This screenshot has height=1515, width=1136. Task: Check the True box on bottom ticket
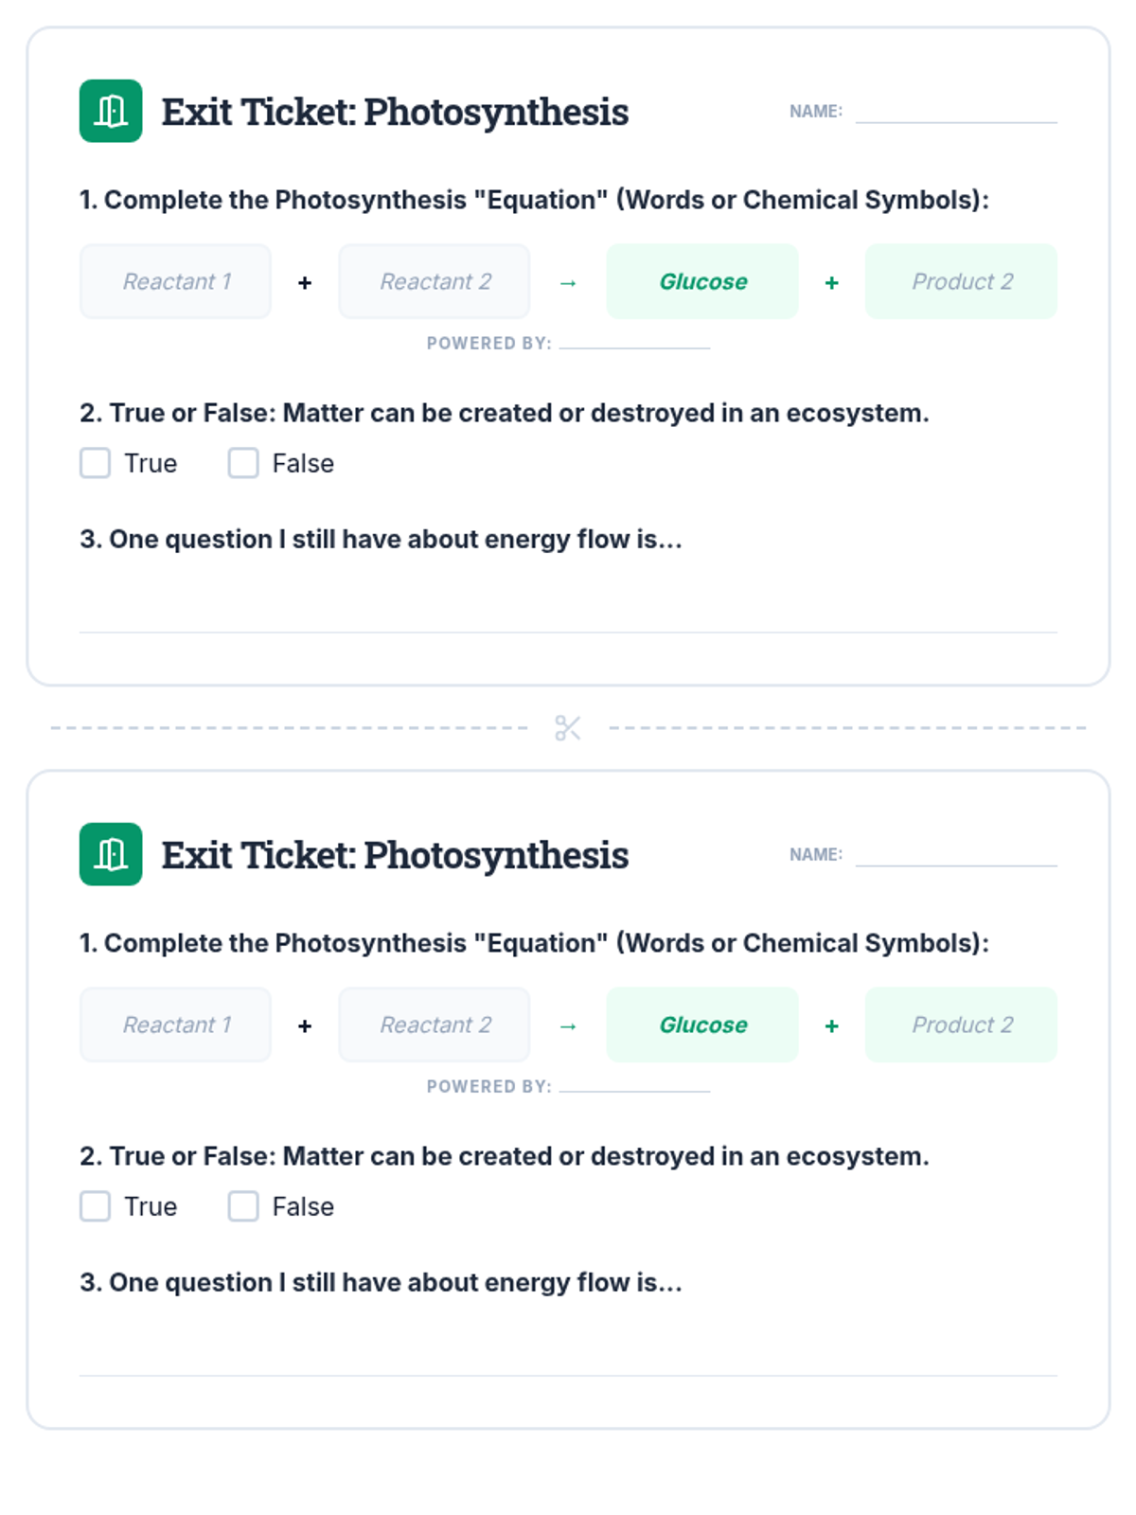click(x=95, y=1206)
